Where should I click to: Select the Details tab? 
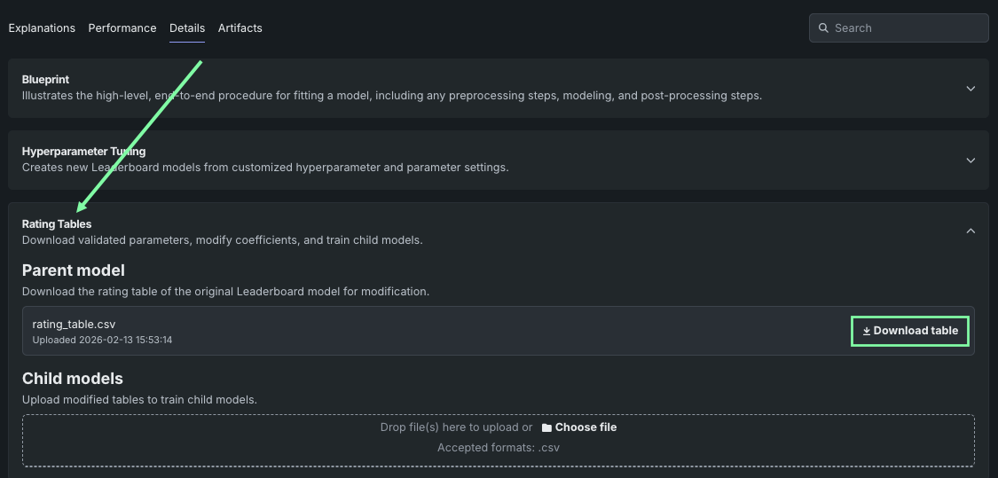187,28
